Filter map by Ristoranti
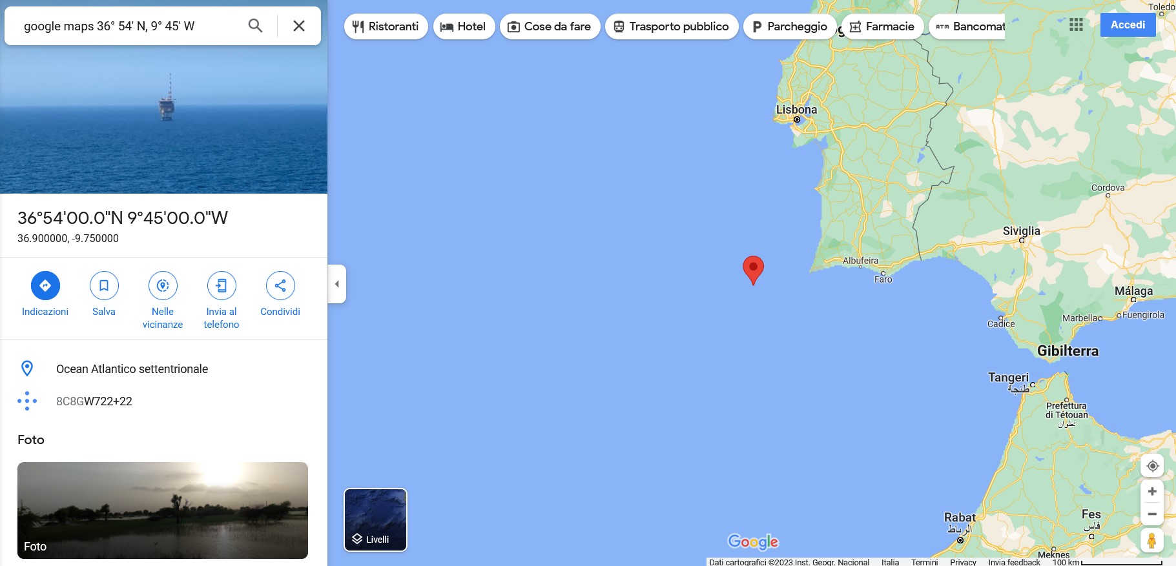 pos(386,26)
